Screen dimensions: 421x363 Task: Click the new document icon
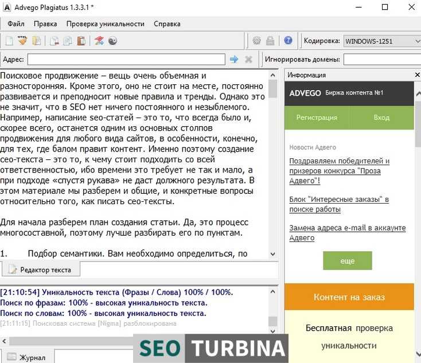click(x=9, y=41)
